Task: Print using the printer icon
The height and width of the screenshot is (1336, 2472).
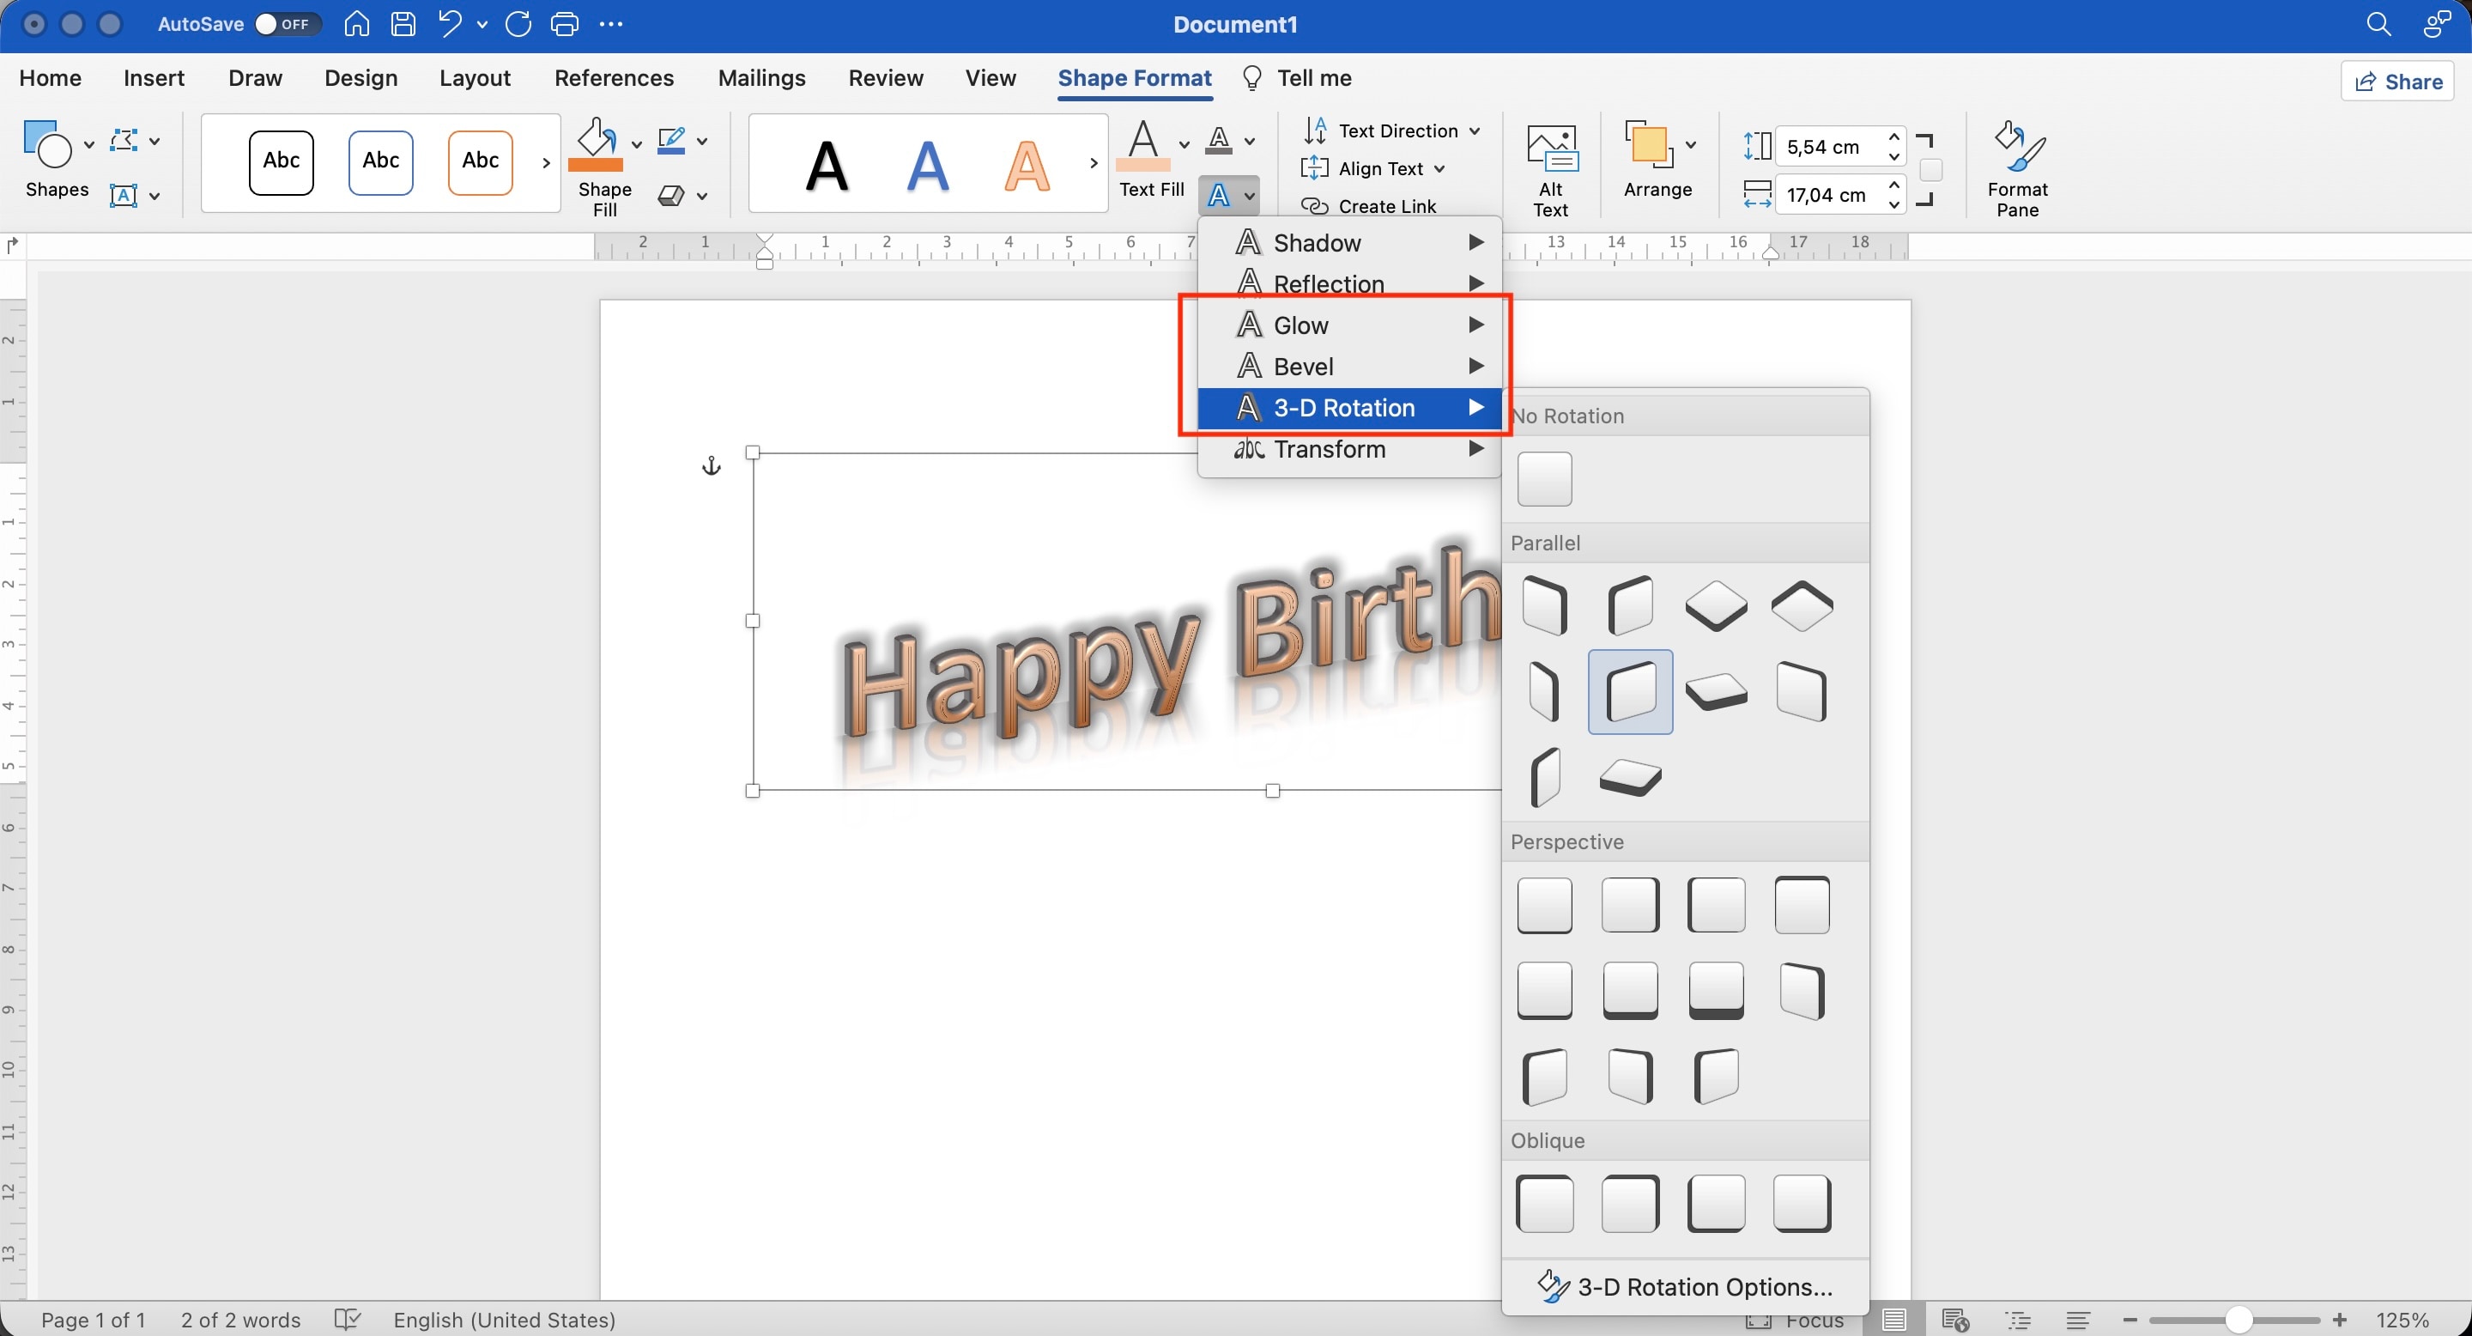Action: 564,24
